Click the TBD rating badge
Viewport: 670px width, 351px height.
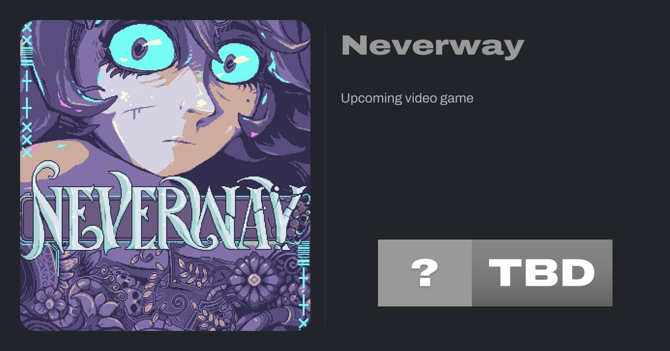coord(542,273)
